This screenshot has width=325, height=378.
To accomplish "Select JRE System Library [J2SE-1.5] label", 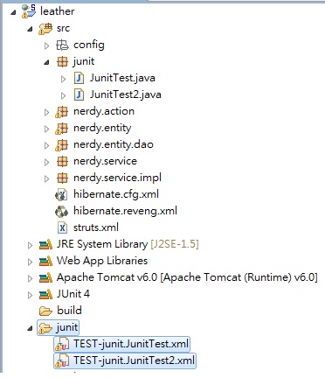I will [128, 244].
